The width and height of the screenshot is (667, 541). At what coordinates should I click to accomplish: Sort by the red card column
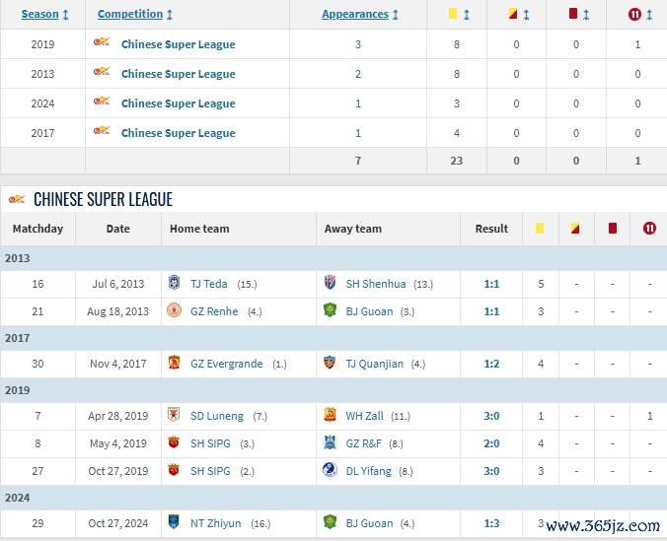click(x=581, y=15)
